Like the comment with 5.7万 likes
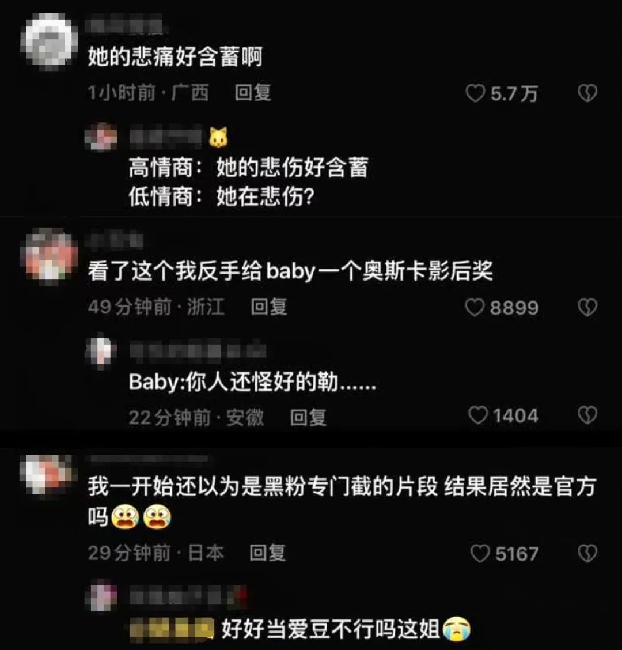Screen dimensions: 622x650 coord(475,93)
